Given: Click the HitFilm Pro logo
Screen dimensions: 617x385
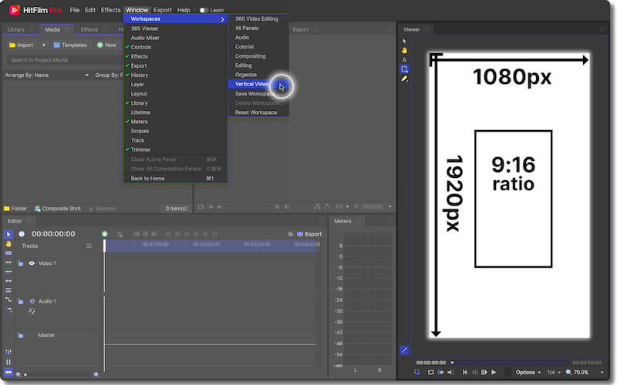Looking at the screenshot, I should [15, 10].
